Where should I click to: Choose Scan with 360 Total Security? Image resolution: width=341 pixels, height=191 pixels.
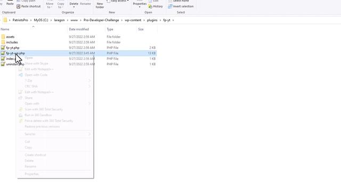[x=44, y=109]
